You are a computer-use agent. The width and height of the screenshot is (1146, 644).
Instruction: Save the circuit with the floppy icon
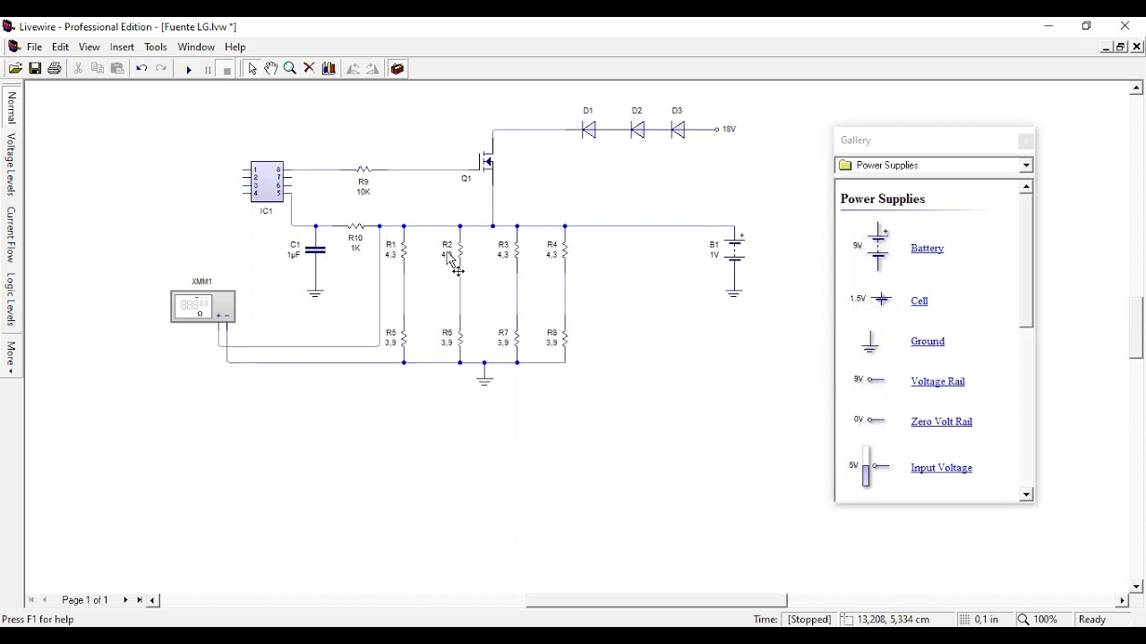pos(35,69)
